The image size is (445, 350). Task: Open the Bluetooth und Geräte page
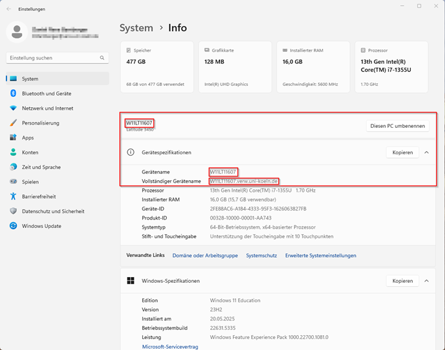(x=58, y=94)
